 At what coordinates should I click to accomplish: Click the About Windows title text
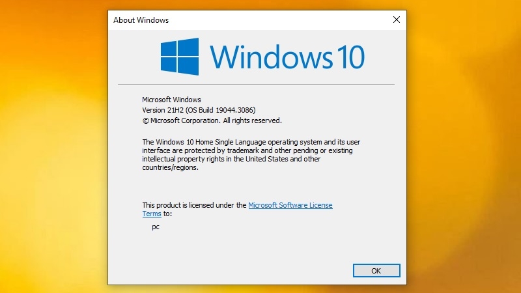point(141,20)
